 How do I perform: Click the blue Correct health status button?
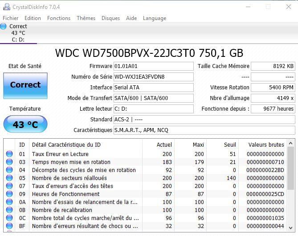25,86
